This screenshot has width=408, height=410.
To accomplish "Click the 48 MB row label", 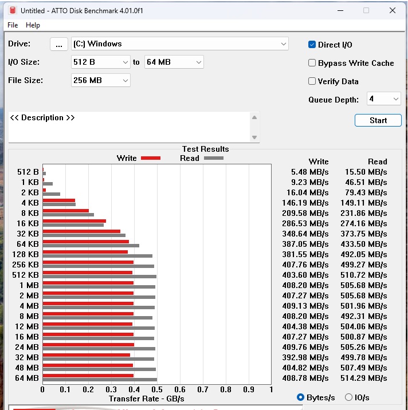I will tap(27, 368).
